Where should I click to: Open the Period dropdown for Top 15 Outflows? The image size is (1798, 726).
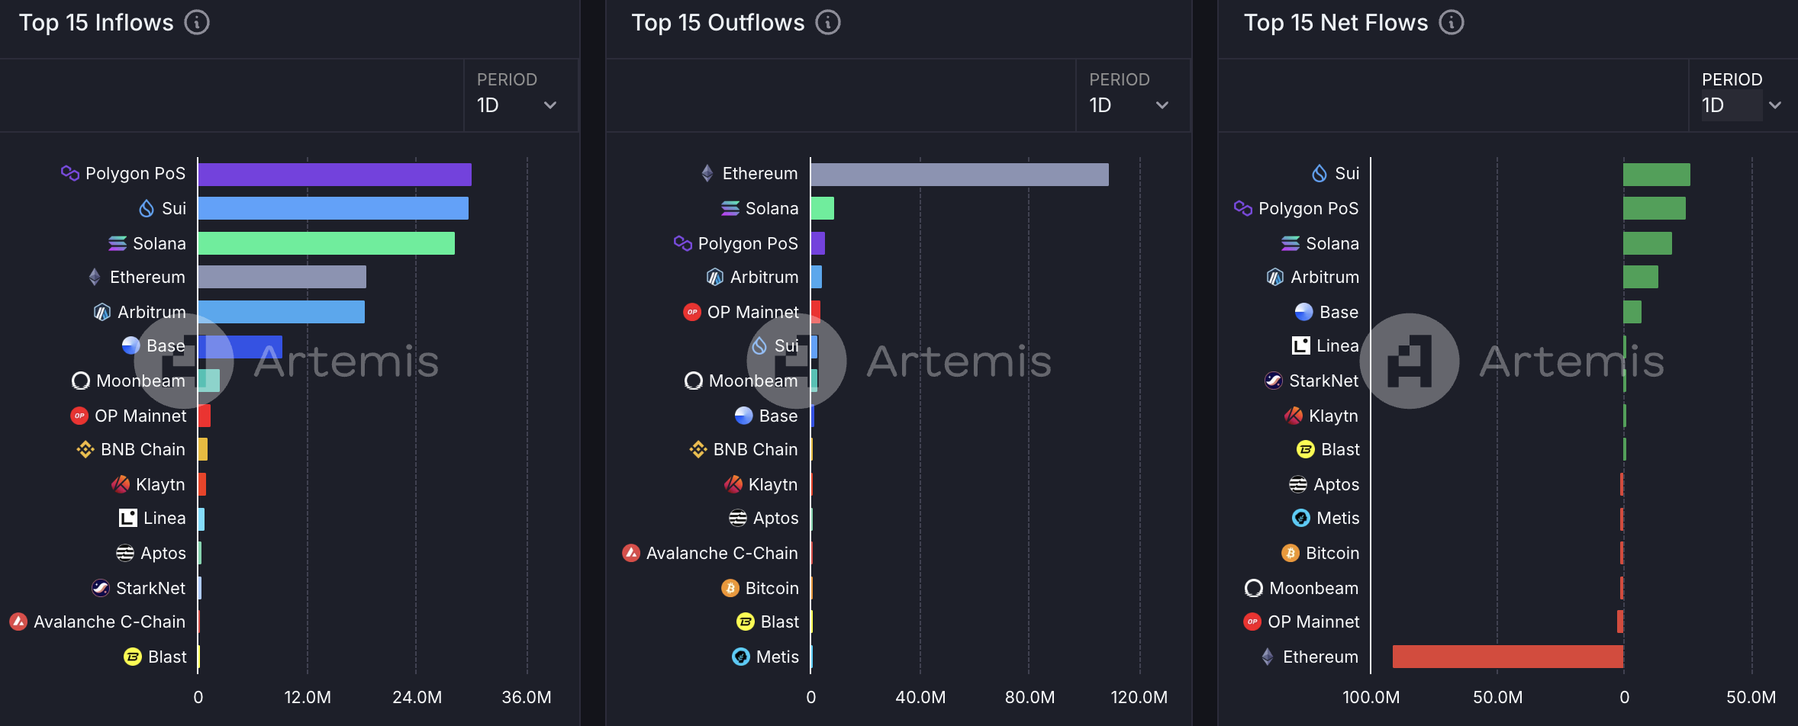pyautogui.click(x=1129, y=104)
